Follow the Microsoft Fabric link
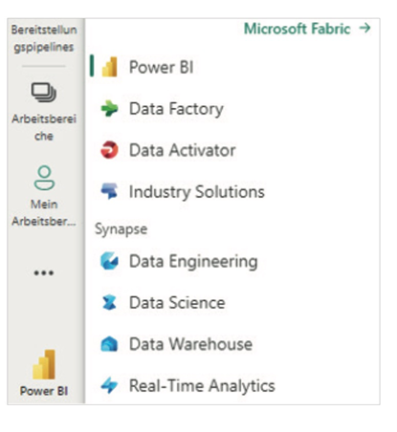397x432 pixels. 298,29
